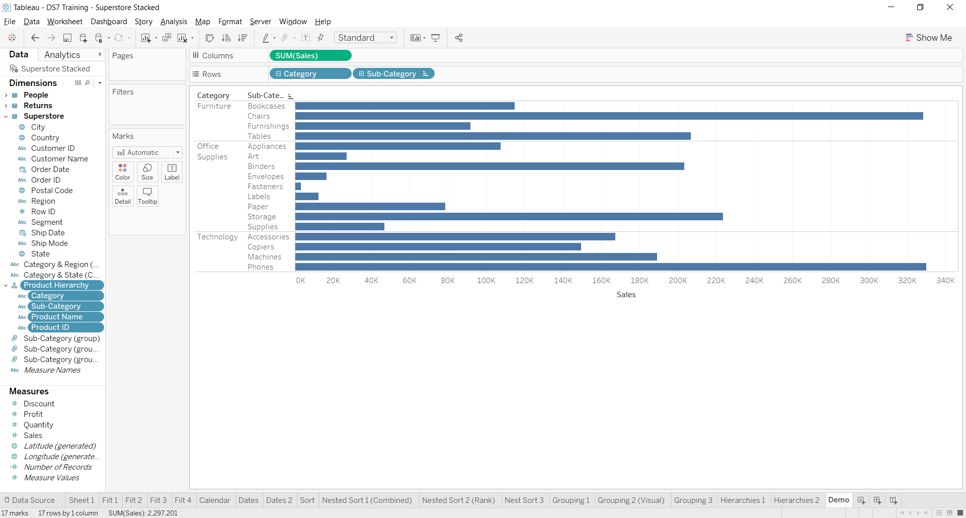Switch to the filmstrip view in the status bar
This screenshot has width=966, height=518.
(949, 513)
